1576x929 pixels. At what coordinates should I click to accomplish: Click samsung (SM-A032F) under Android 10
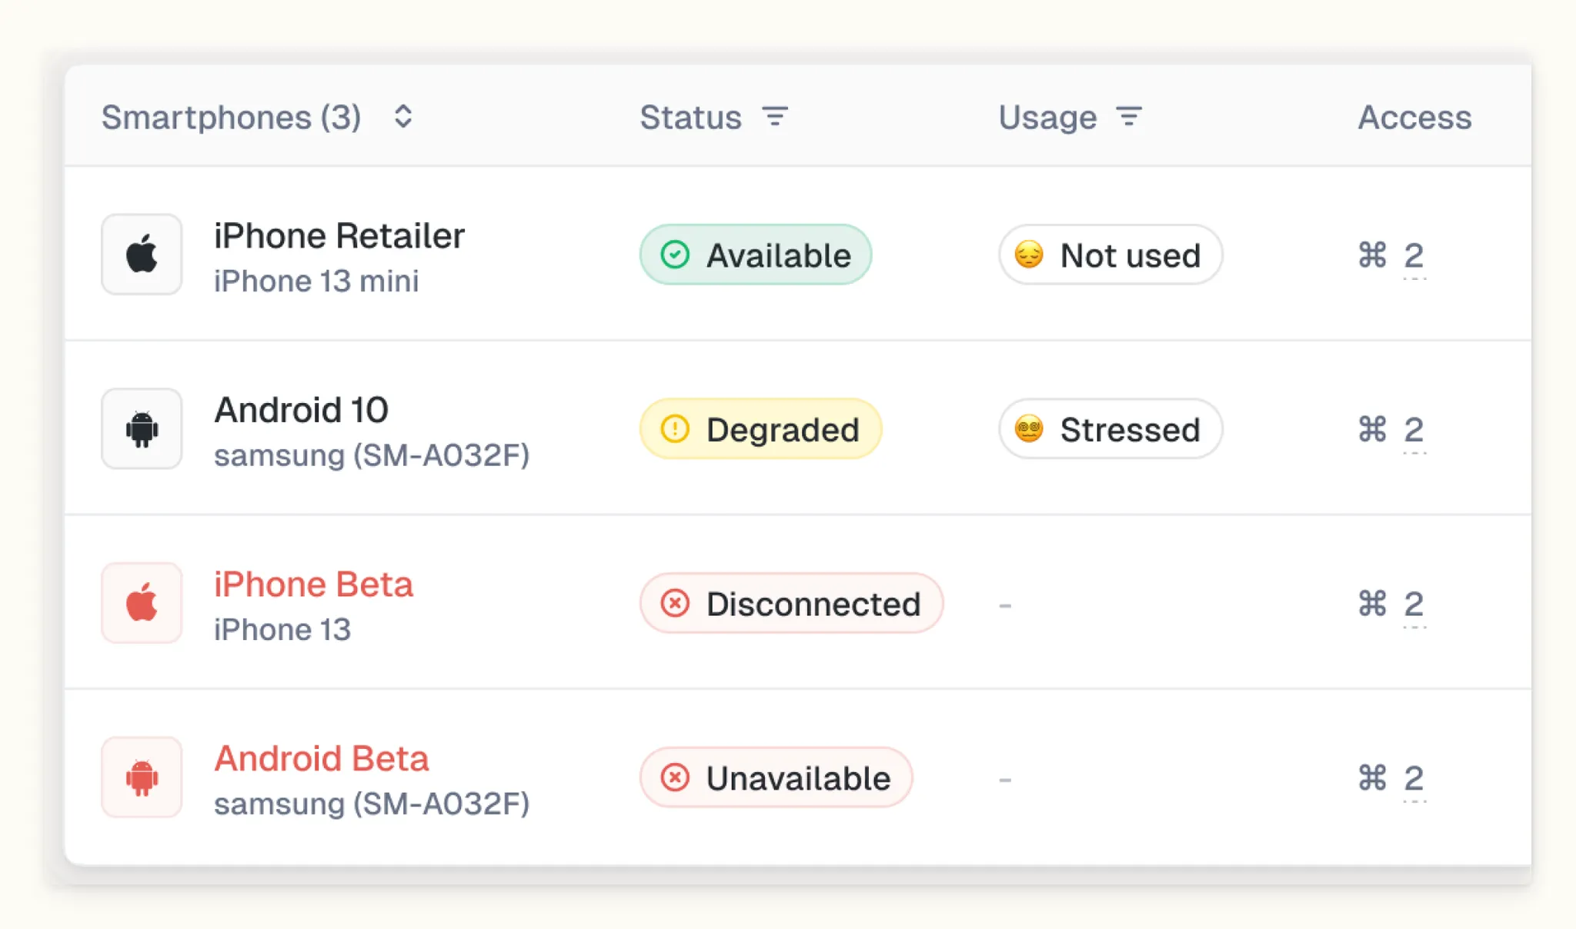point(372,455)
